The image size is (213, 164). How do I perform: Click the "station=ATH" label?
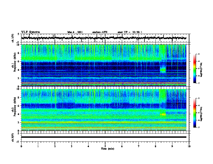pyautogui.click(x=100, y=32)
